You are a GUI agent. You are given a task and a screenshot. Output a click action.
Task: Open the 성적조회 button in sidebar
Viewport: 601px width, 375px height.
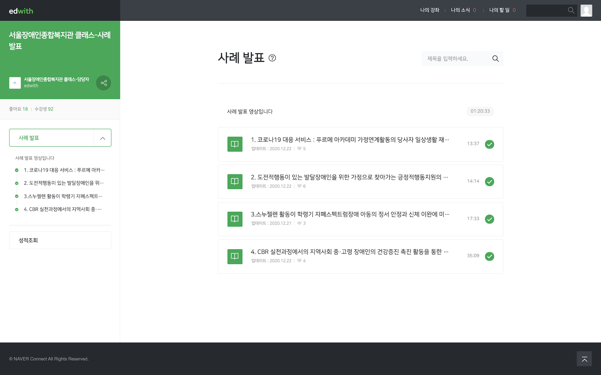[x=60, y=240]
